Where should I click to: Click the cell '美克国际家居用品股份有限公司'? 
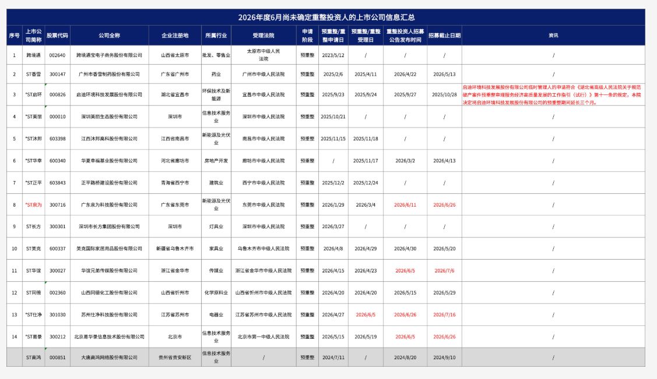pos(110,249)
